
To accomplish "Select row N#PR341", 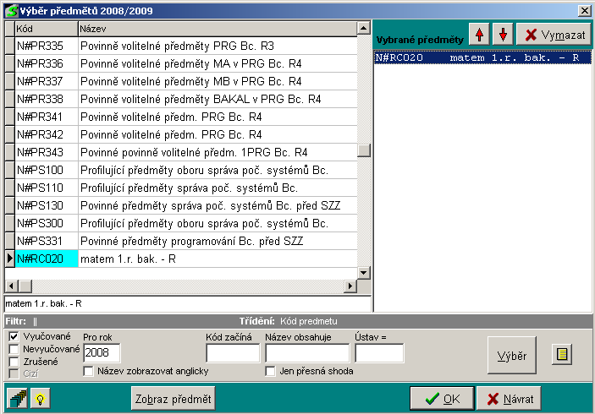I will 181,117.
